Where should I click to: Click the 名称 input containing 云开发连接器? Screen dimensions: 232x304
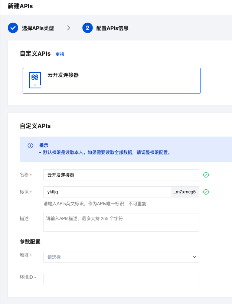[x=121, y=175]
